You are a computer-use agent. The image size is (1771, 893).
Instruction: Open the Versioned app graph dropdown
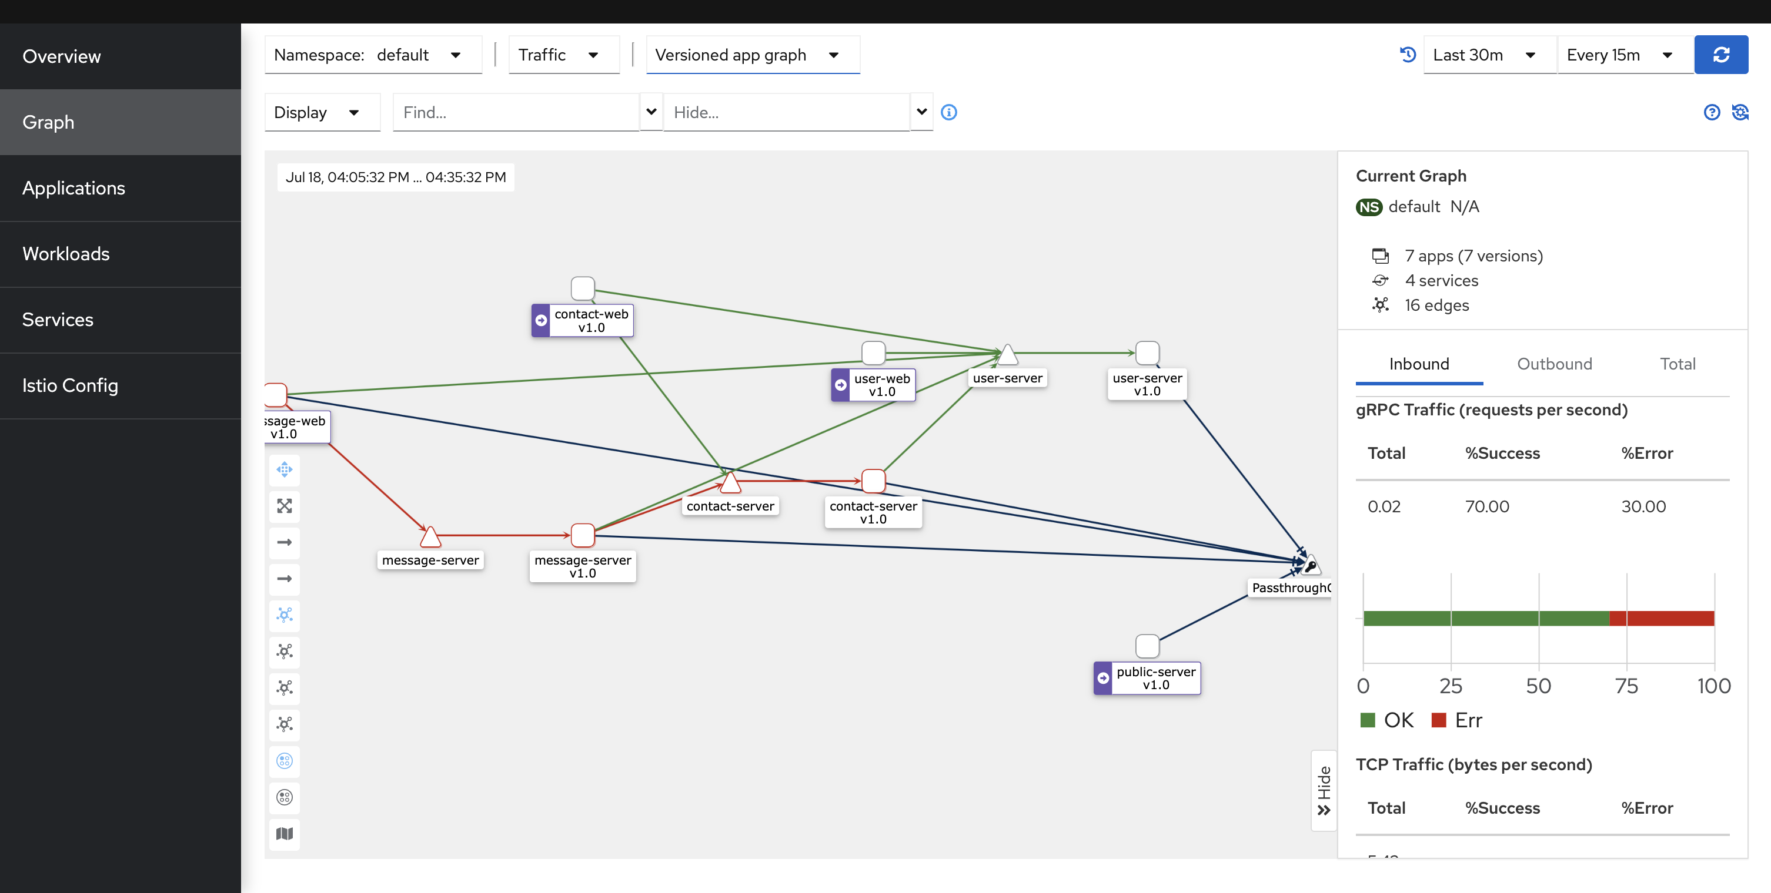click(753, 55)
